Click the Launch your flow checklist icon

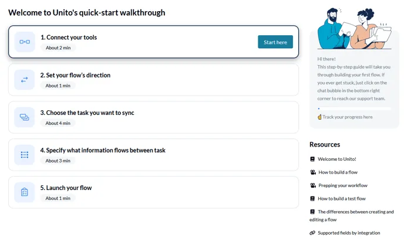coord(25,192)
